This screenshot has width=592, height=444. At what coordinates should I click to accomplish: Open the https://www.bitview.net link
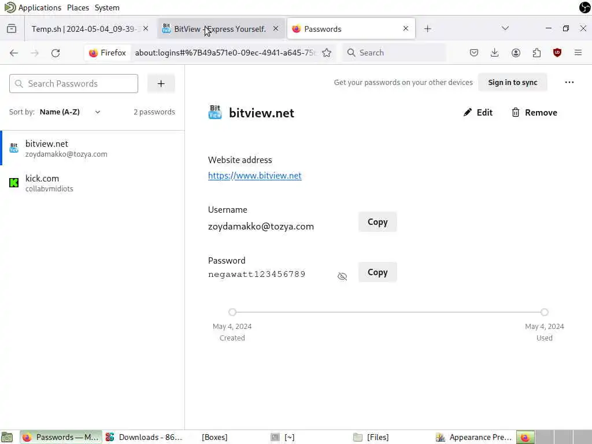[255, 176]
